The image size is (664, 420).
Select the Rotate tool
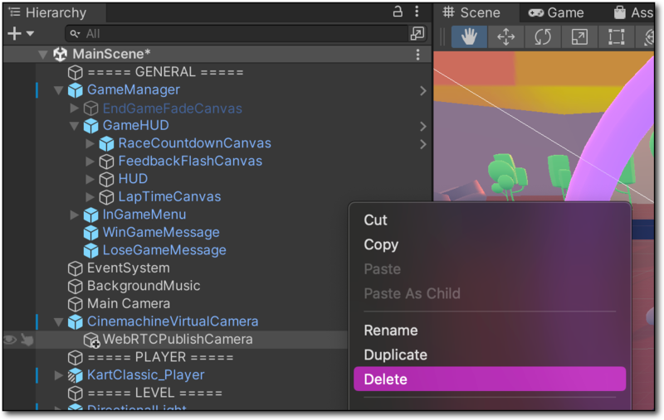[543, 37]
